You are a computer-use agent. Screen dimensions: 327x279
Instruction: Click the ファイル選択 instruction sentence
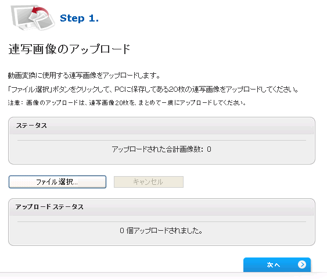click(153, 90)
